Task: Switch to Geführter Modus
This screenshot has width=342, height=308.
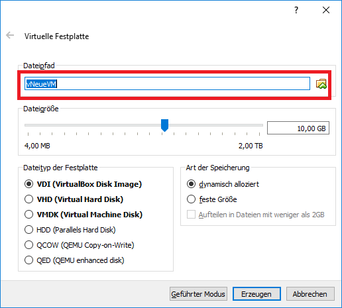Action: (198, 294)
